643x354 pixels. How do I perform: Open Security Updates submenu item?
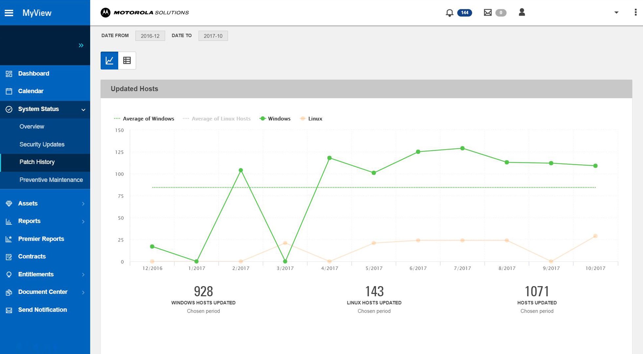click(x=42, y=144)
